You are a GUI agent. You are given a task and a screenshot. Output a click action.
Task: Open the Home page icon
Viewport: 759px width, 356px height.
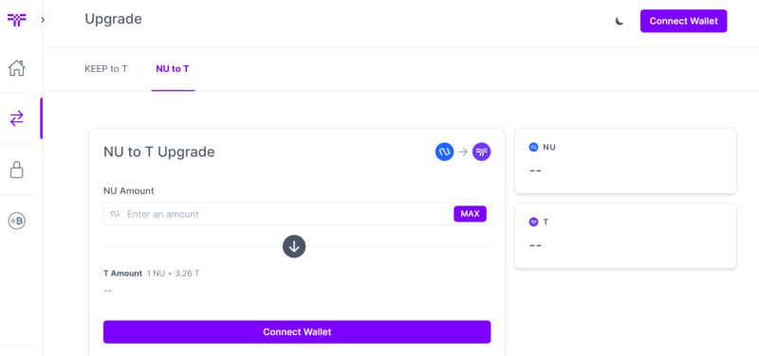(x=16, y=67)
